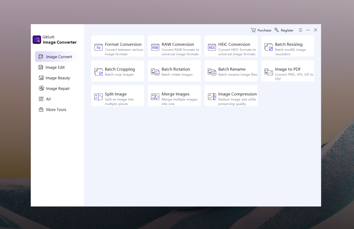This screenshot has height=229, width=354.
Task: Go to the Image Beauty section
Action: [x=57, y=78]
